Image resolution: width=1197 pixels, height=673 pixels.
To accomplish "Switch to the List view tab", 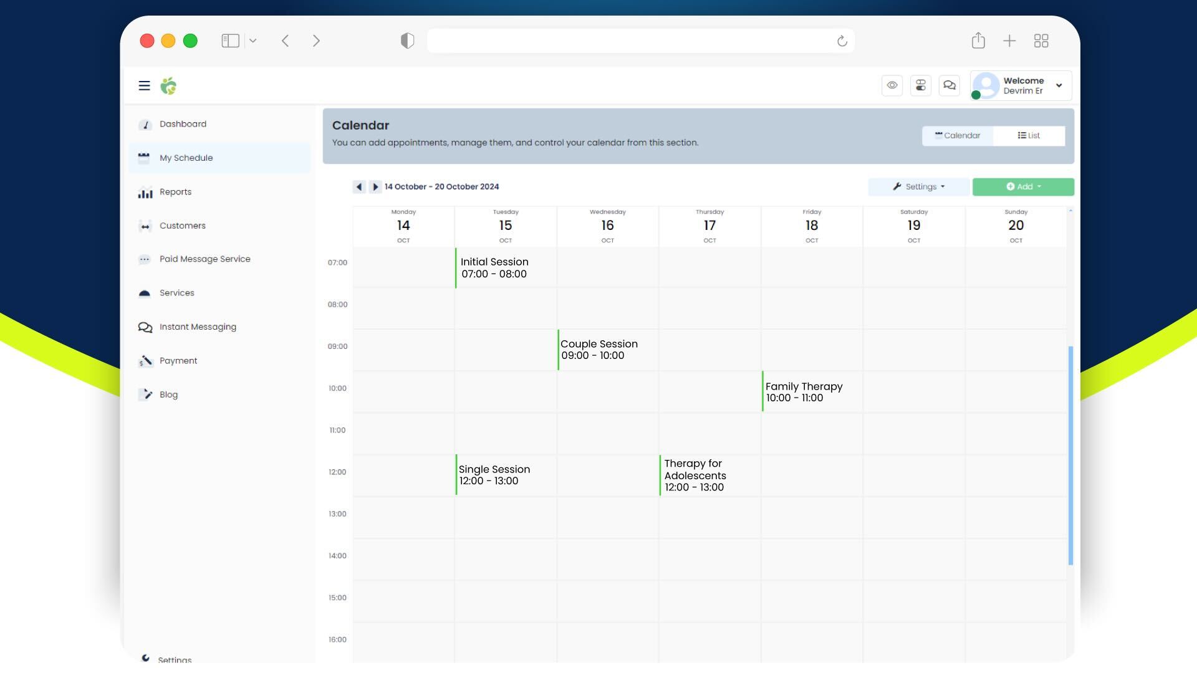I will click(x=1029, y=136).
